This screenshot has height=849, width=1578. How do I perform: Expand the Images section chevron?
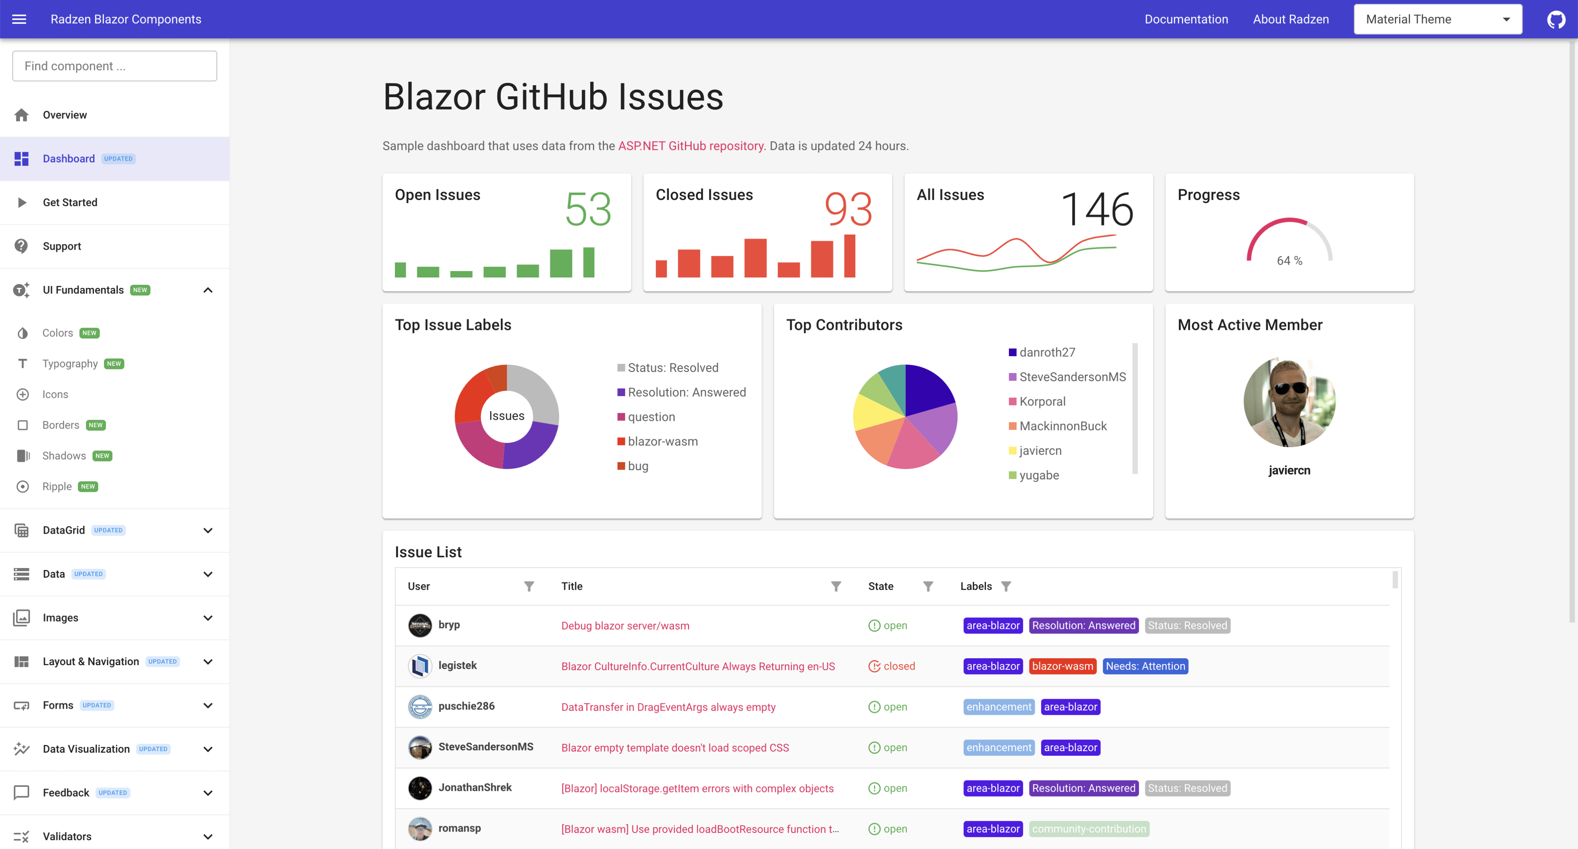tap(208, 617)
